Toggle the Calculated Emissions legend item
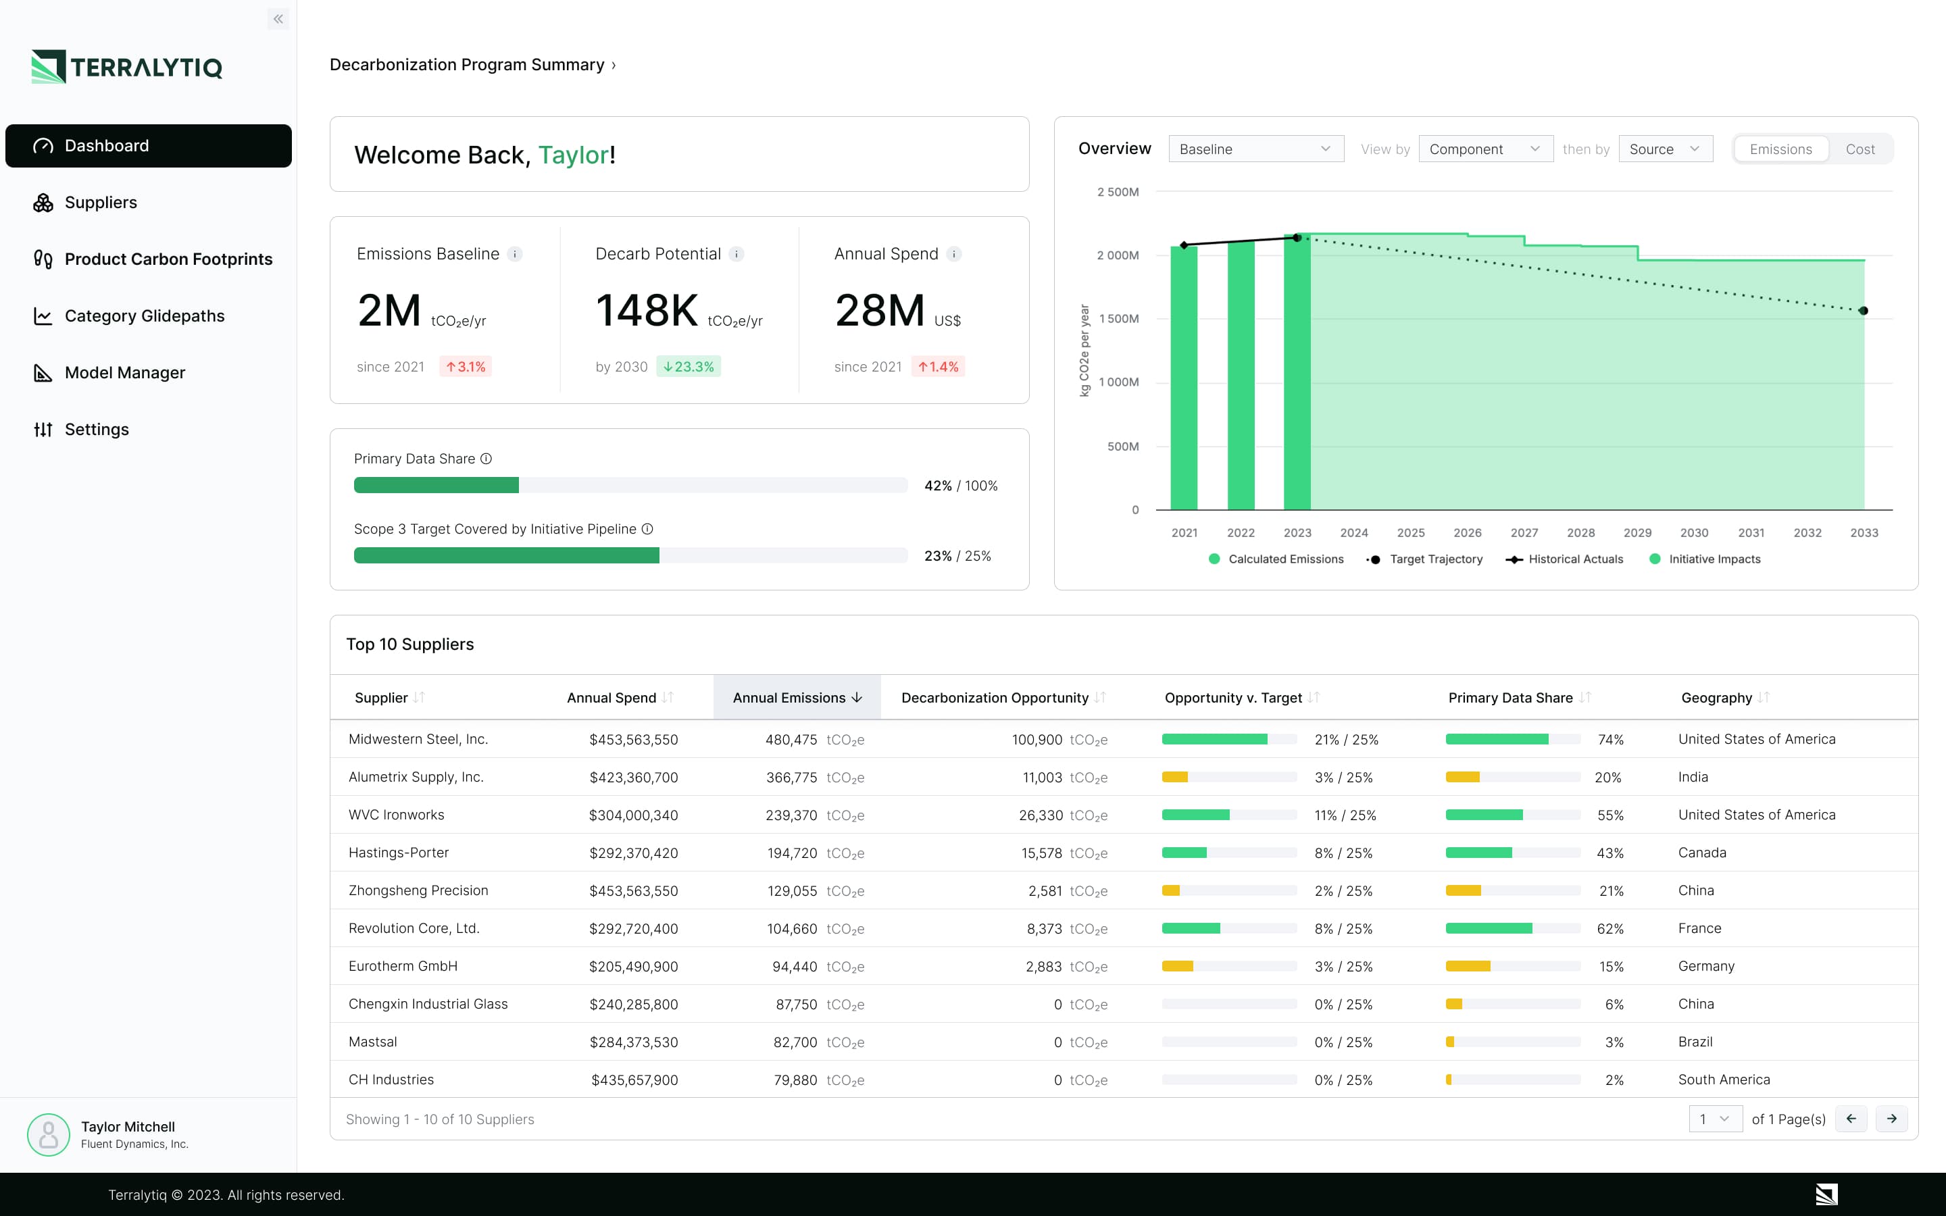 click(1276, 559)
